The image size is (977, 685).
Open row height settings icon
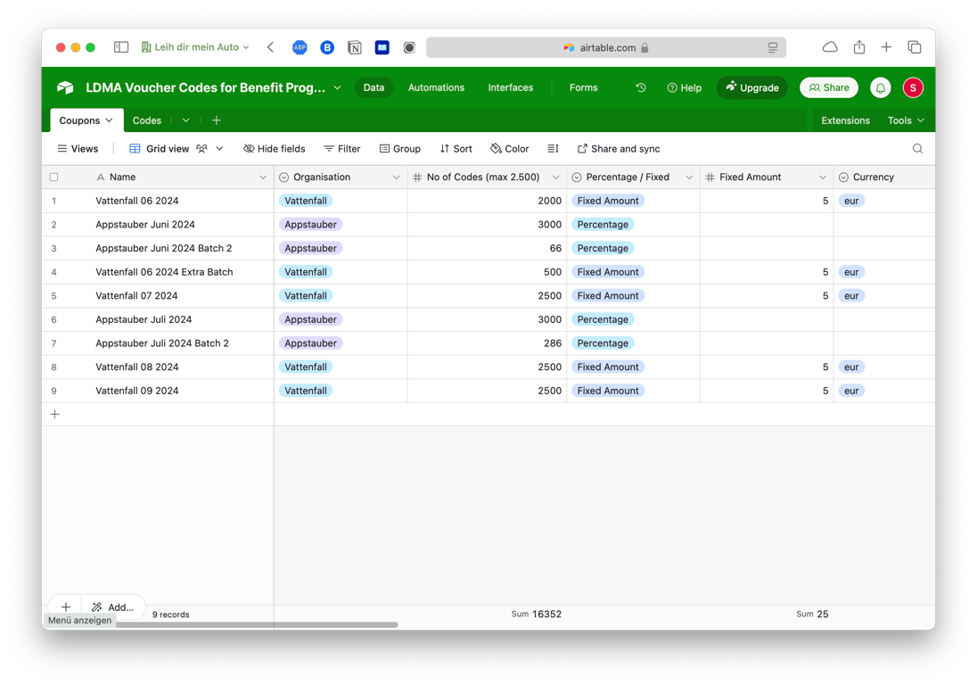pyautogui.click(x=553, y=148)
